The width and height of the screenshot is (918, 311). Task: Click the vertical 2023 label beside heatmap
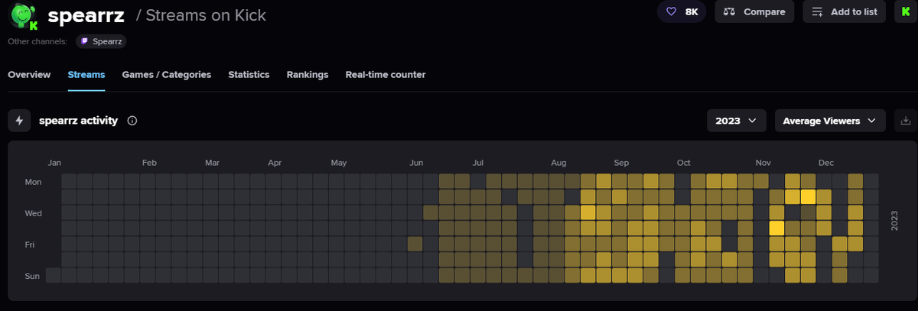pos(894,221)
